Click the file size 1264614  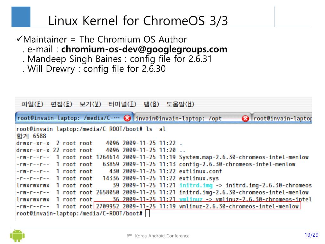pos(108,157)
